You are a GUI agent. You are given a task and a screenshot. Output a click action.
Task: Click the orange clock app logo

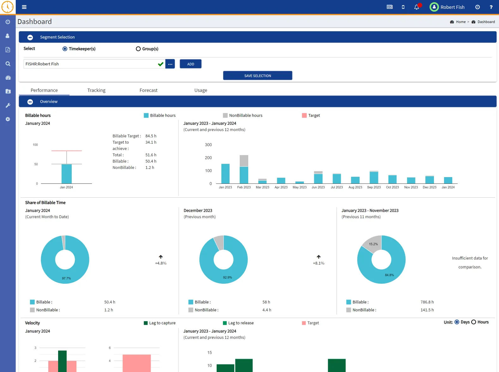(8, 7)
